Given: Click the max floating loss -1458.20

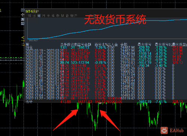Looking at the screenshot, I should point(144,56).
